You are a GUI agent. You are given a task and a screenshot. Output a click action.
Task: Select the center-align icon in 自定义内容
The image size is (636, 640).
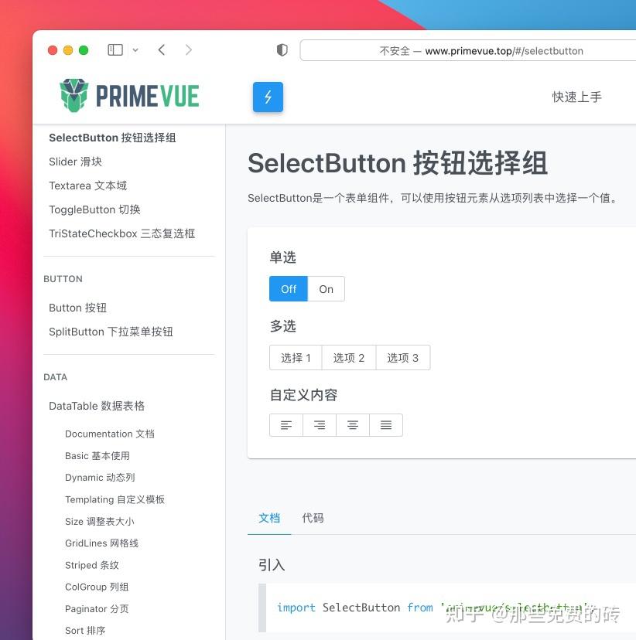pos(353,424)
